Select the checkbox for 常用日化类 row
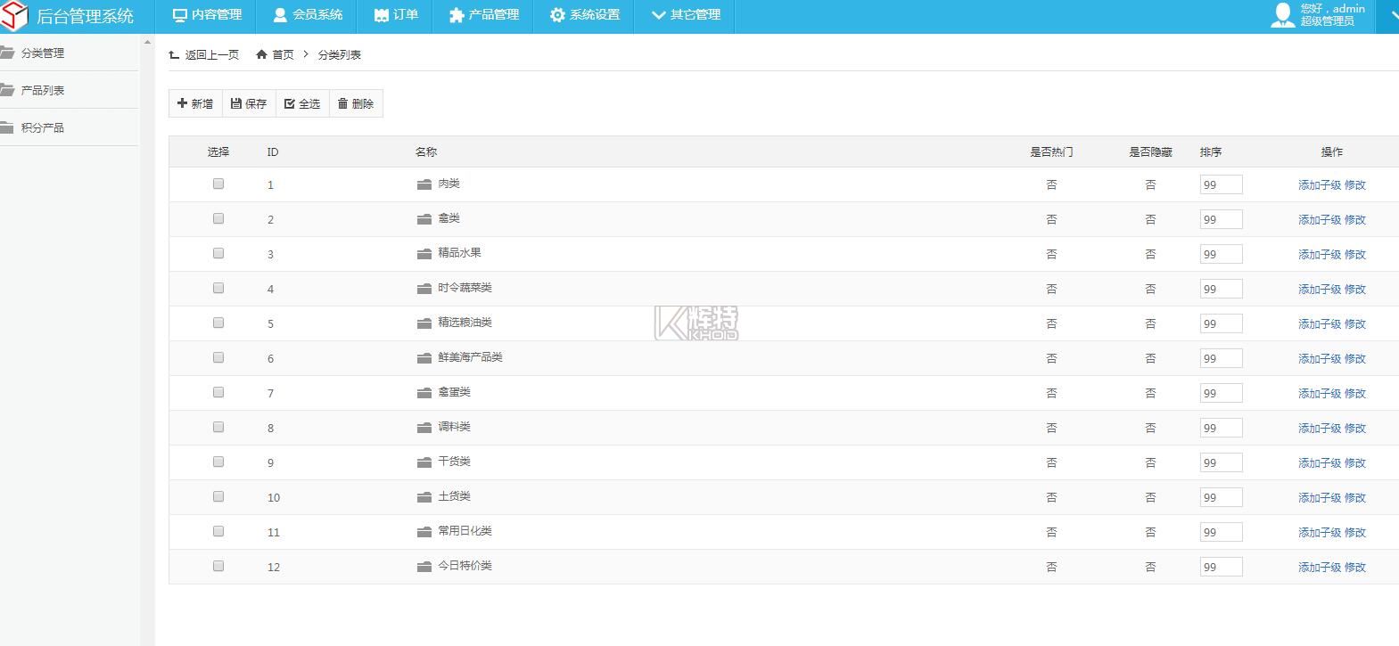Image resolution: width=1399 pixels, height=646 pixels. point(218,532)
